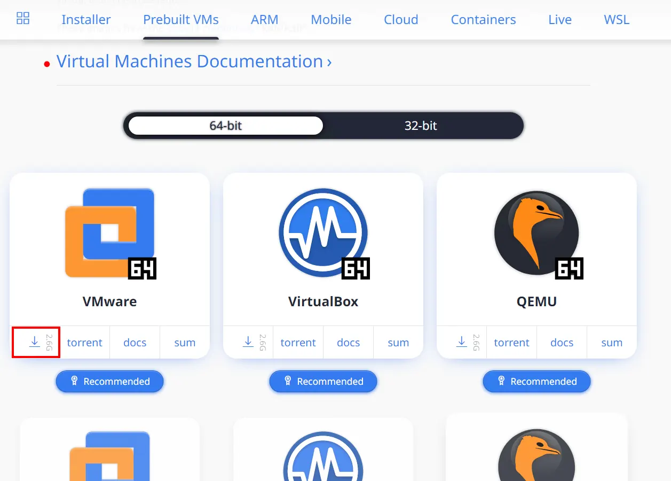Click the QEMU 64-bit download arrow icon
This screenshot has height=481, width=671.
(x=462, y=342)
